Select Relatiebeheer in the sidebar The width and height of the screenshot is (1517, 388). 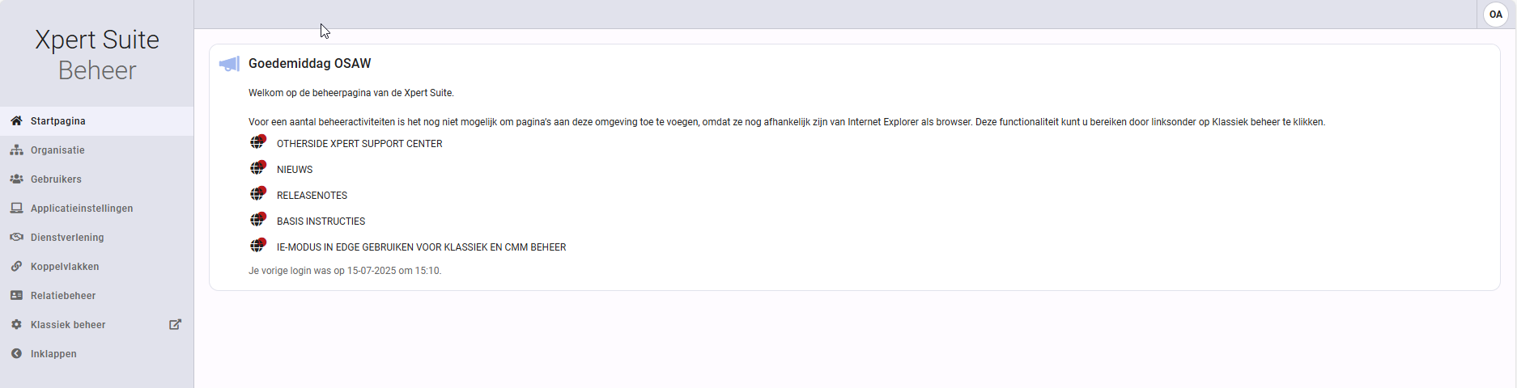point(97,296)
